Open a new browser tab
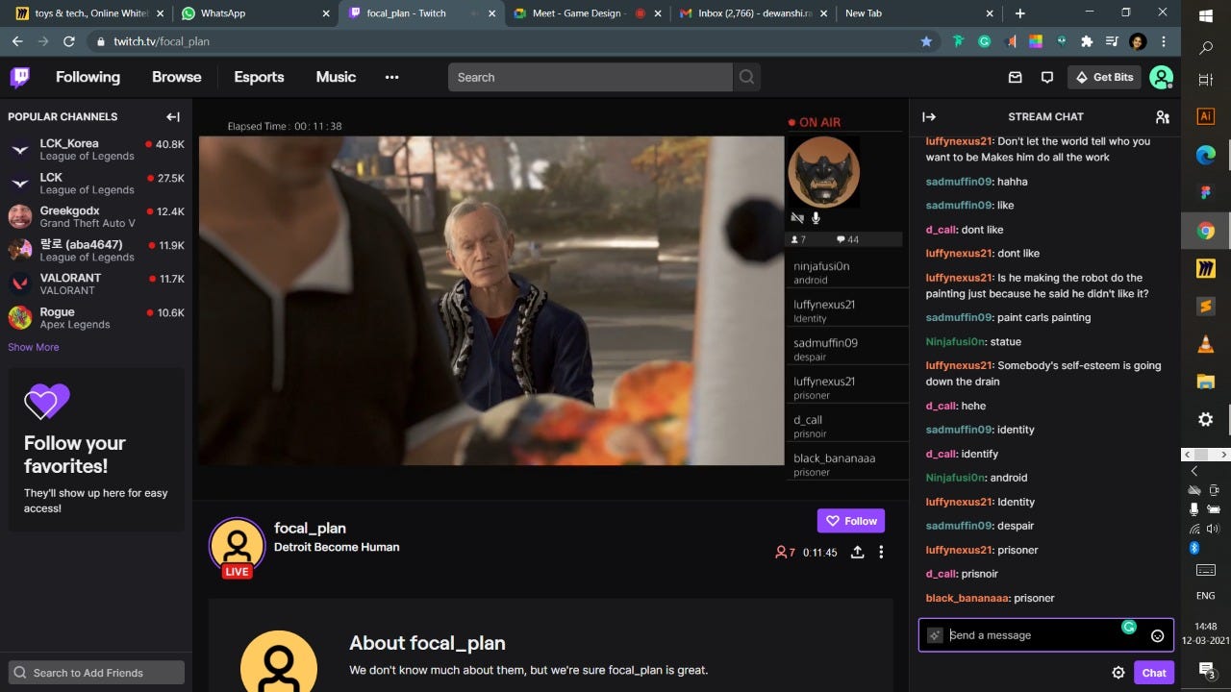 click(x=1020, y=13)
